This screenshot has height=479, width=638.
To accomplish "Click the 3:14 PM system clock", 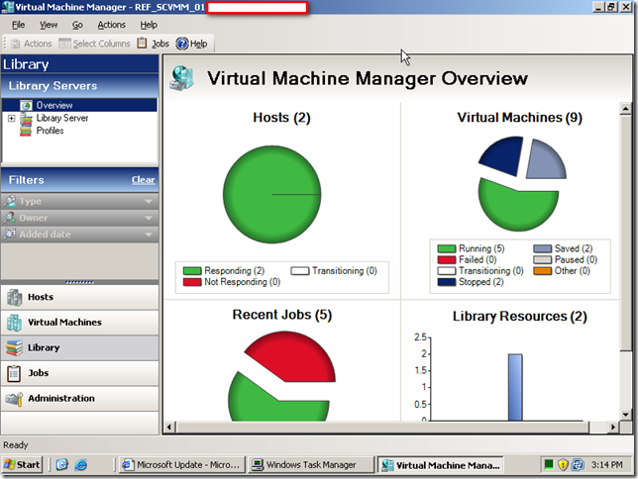I will pyautogui.click(x=606, y=464).
